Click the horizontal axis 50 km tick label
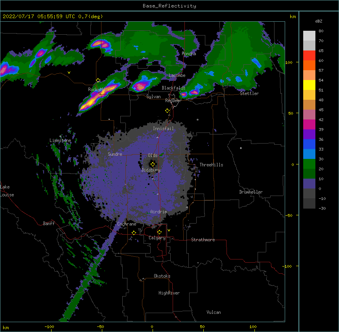The image size is (339, 332). tap(202, 327)
